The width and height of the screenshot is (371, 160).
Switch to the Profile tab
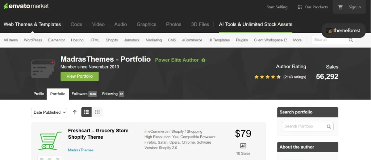point(39,94)
